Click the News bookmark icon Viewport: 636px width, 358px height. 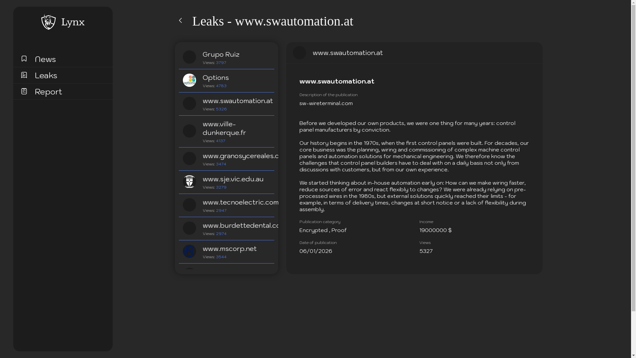[24, 59]
